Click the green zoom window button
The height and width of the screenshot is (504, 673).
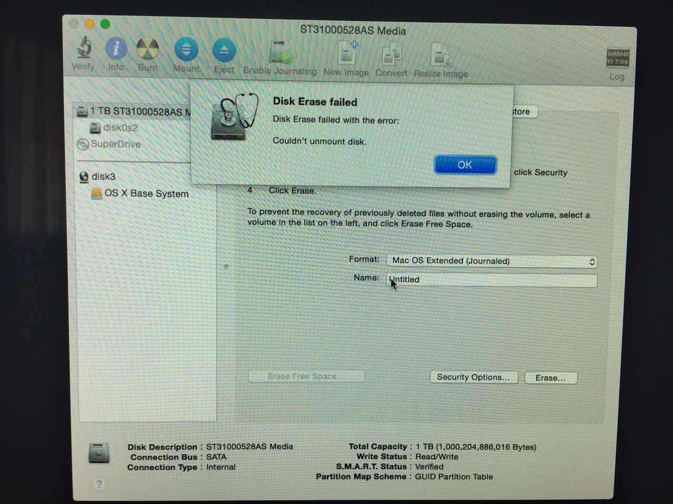pos(105,24)
